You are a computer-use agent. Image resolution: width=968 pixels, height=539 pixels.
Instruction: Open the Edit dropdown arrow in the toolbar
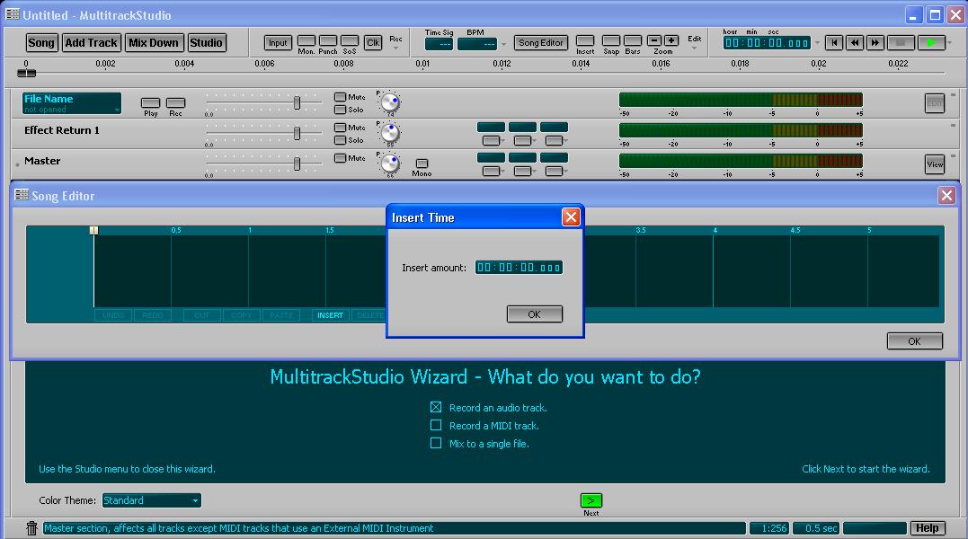(x=694, y=48)
